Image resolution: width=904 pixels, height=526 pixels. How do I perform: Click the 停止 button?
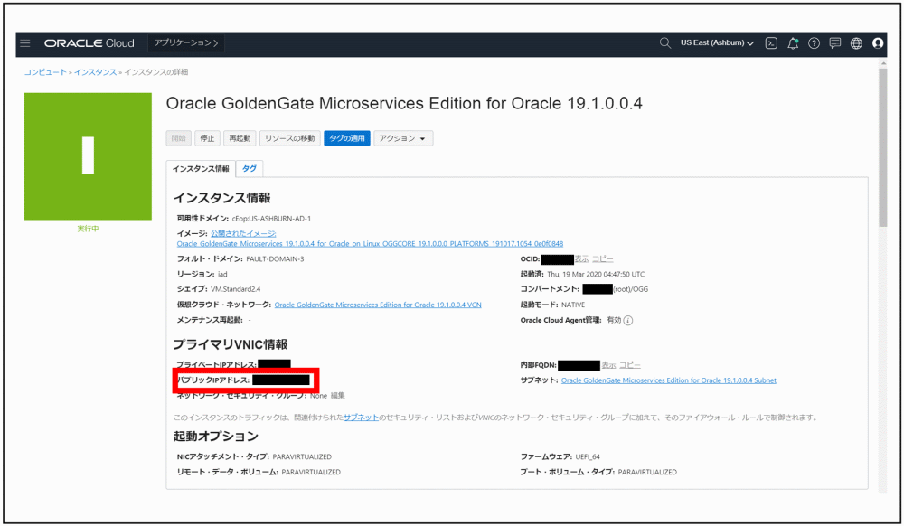point(207,138)
